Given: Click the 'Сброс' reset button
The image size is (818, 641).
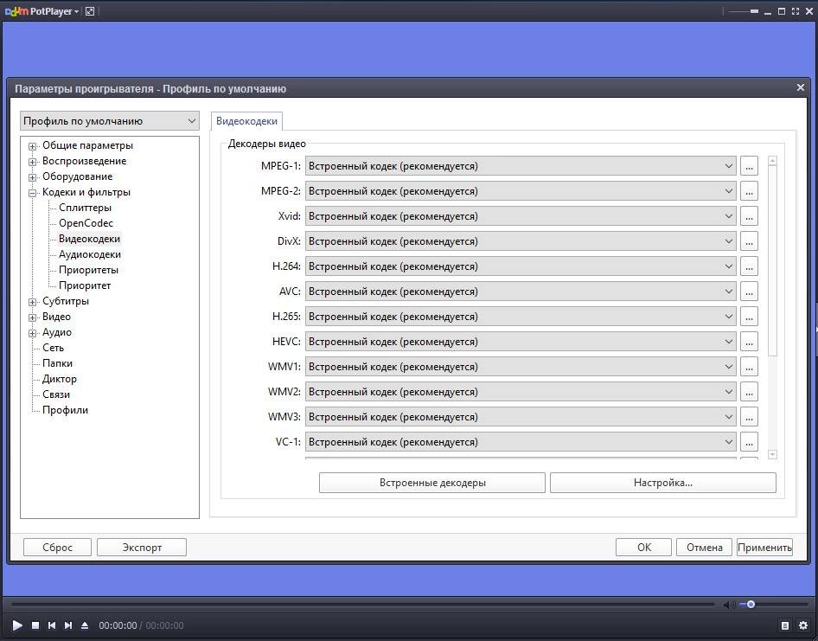Looking at the screenshot, I should coord(57,547).
